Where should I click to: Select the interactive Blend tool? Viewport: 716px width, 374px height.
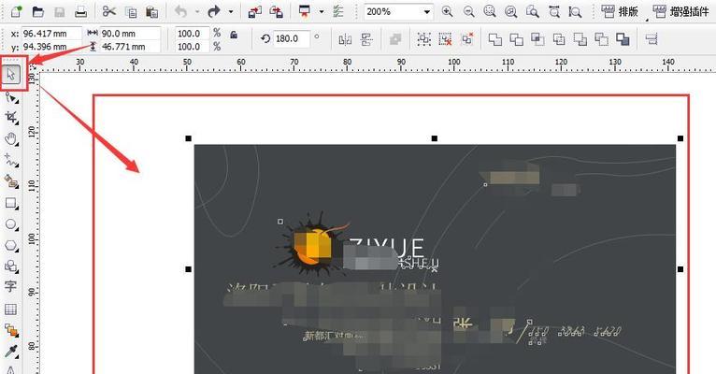coord(11,330)
